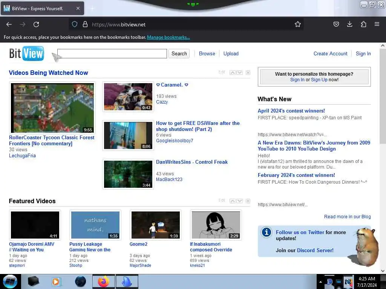Visit kneko21's channel

[197, 265]
